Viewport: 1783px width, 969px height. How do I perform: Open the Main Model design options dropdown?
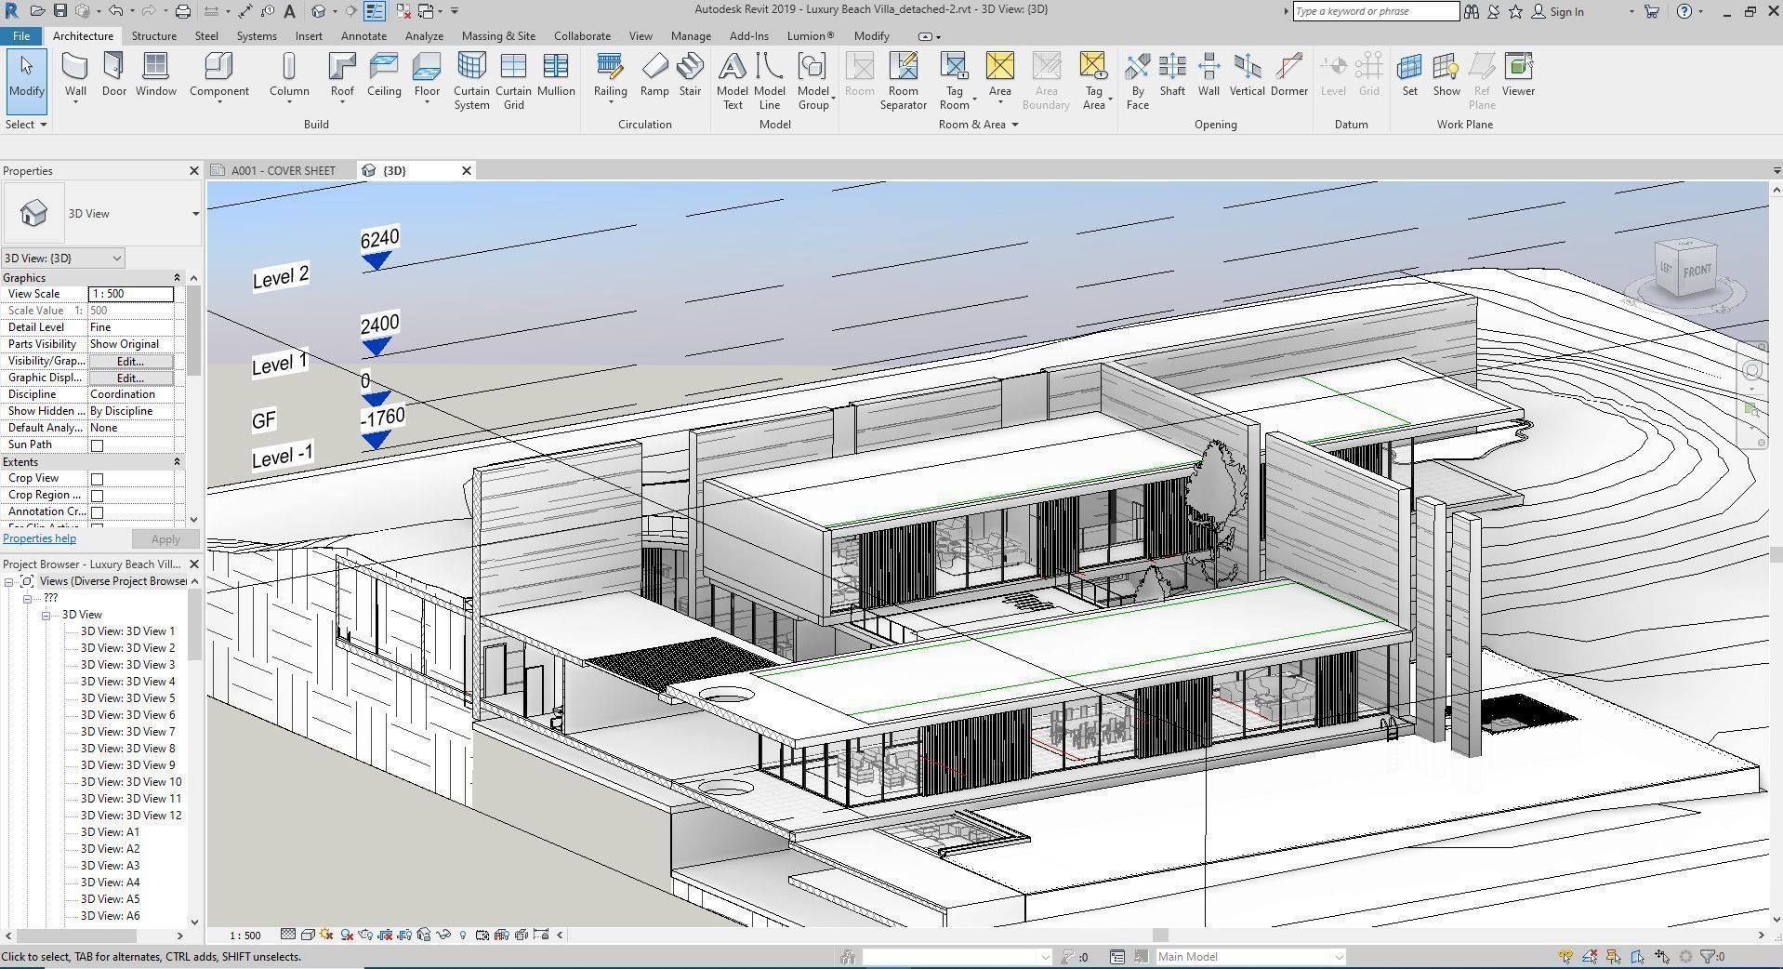point(1250,957)
